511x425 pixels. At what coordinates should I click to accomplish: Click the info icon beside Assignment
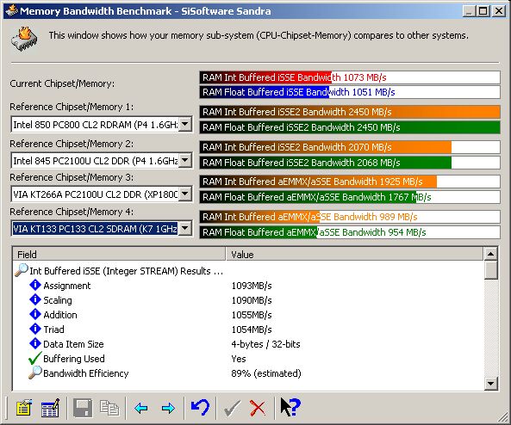(x=34, y=285)
